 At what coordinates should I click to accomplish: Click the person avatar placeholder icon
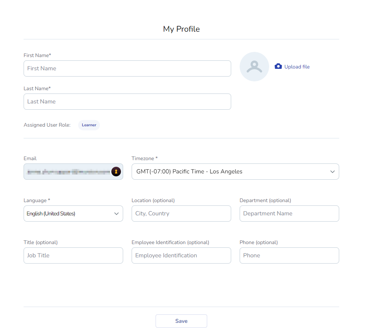pyautogui.click(x=254, y=67)
